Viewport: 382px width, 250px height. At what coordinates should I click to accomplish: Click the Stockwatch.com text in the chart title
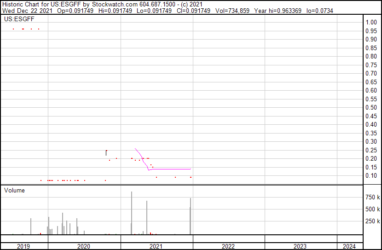click(114, 4)
